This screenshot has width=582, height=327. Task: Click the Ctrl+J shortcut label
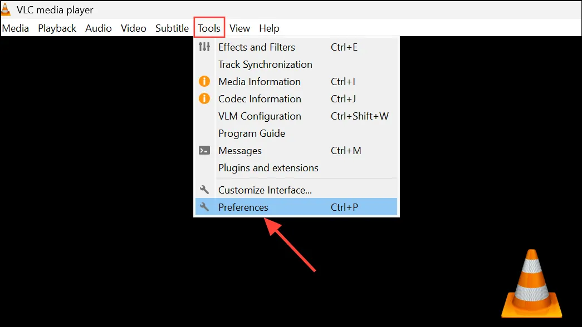click(x=343, y=99)
